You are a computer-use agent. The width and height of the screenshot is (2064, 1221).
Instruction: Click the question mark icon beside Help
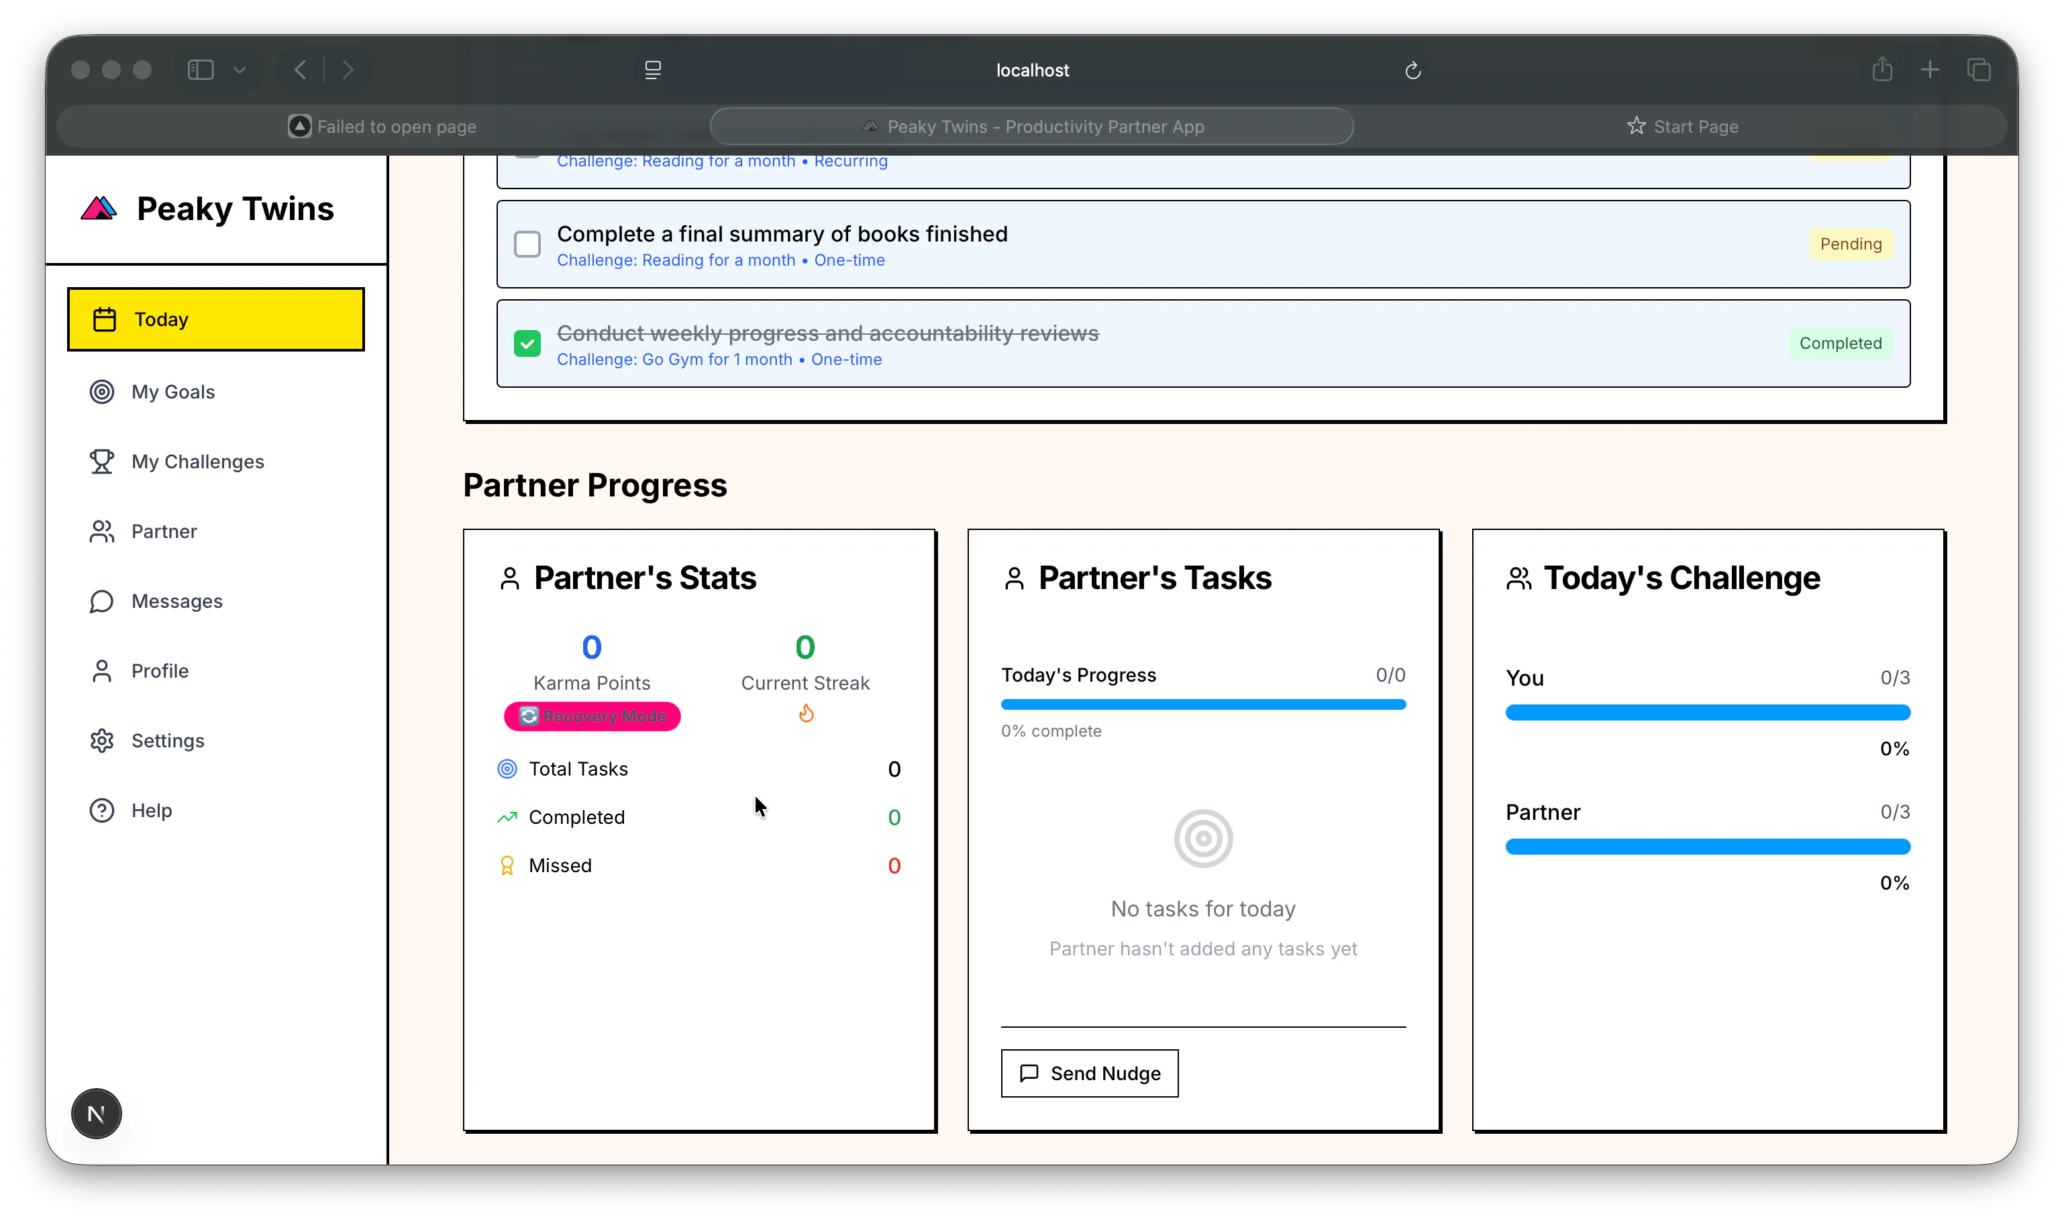[x=102, y=810]
